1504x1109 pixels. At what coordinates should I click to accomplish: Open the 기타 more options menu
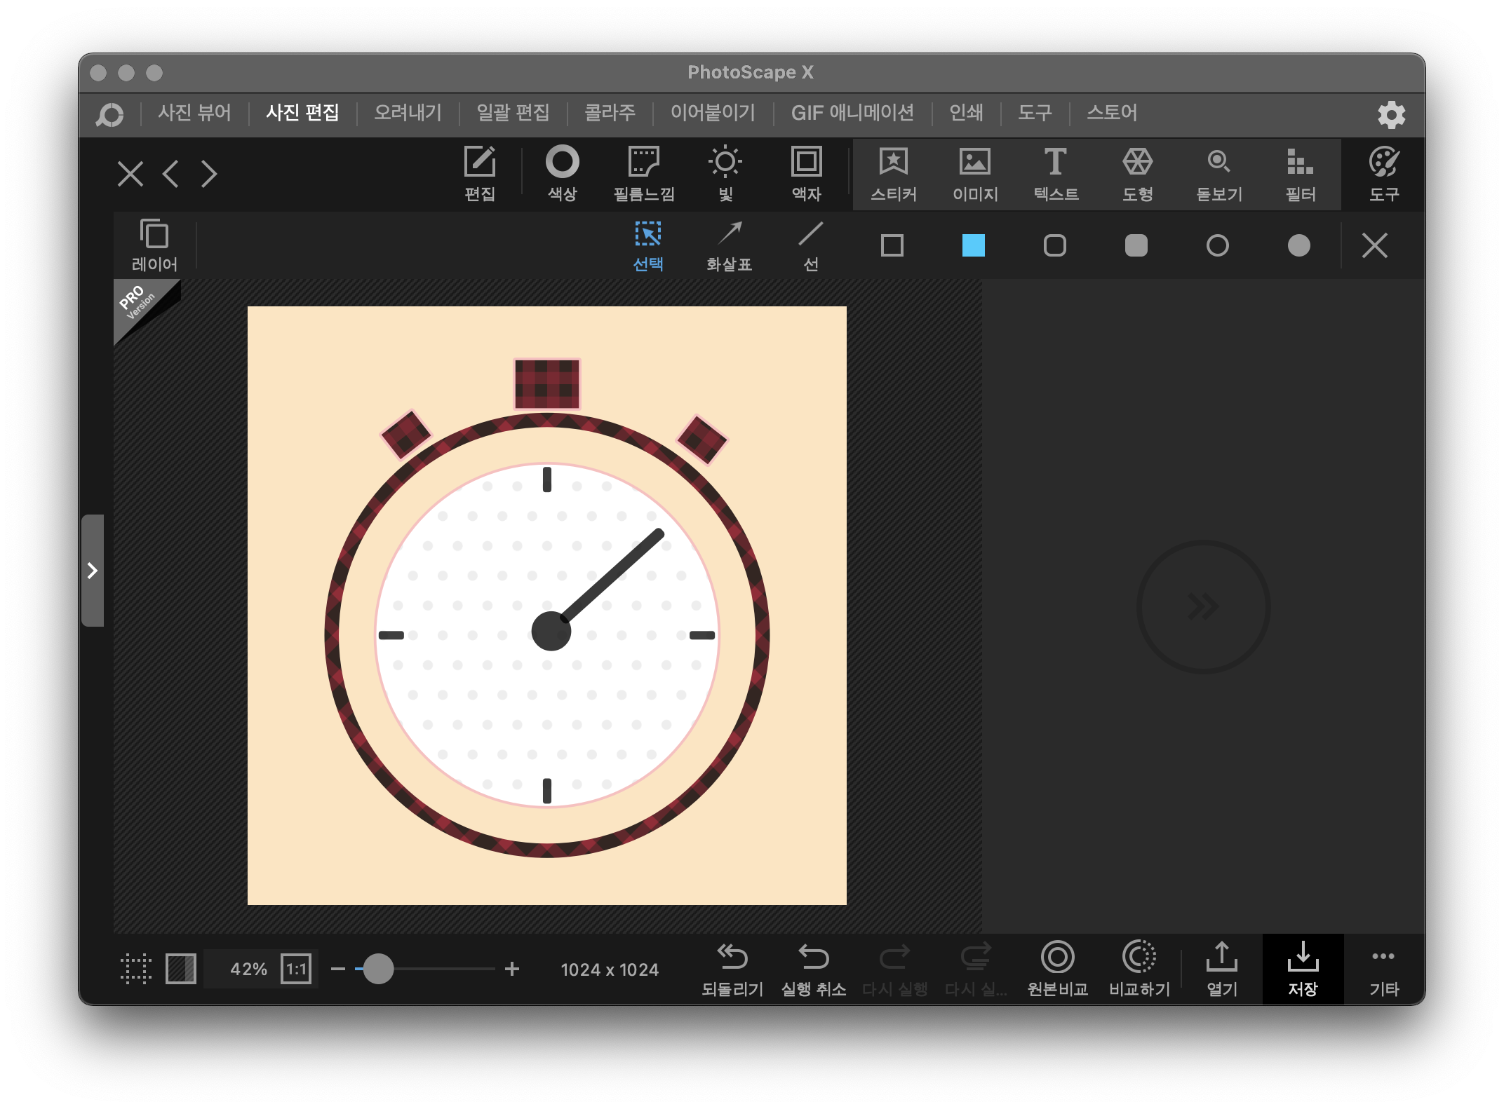[1383, 969]
